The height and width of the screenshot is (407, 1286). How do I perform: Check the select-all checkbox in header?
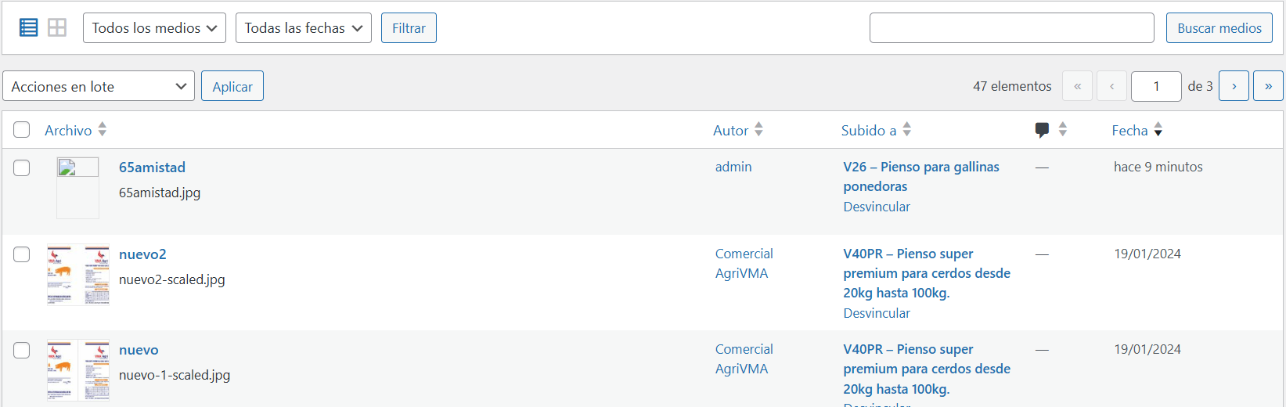22,130
